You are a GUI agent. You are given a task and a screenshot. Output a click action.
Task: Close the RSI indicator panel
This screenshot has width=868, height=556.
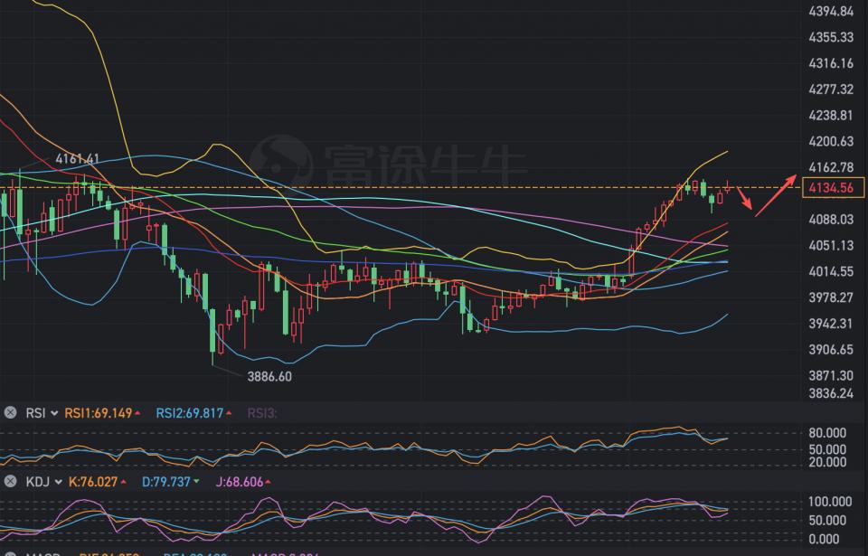(11, 413)
